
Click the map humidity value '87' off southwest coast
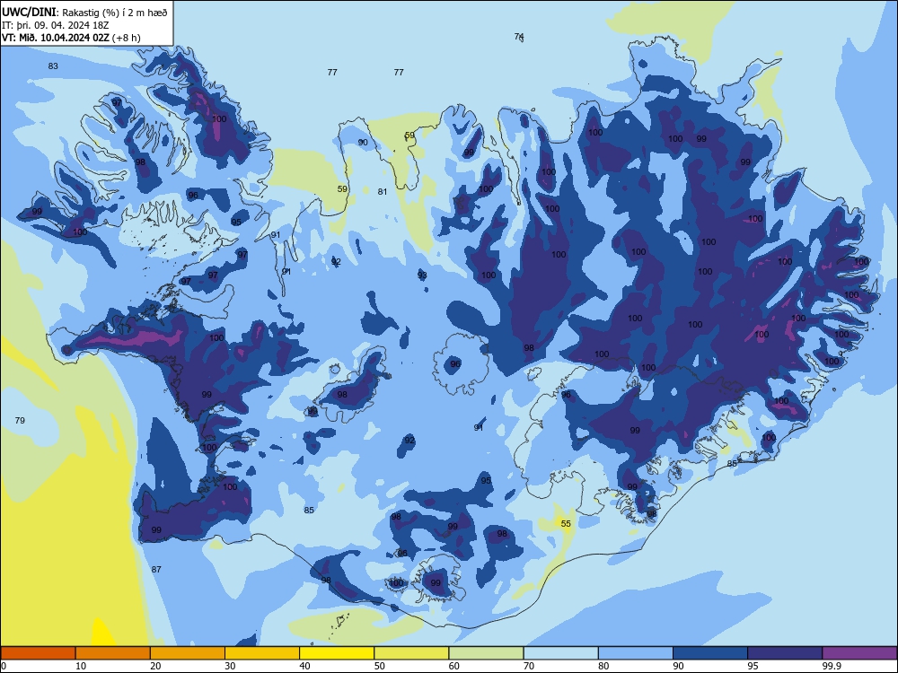coord(156,569)
